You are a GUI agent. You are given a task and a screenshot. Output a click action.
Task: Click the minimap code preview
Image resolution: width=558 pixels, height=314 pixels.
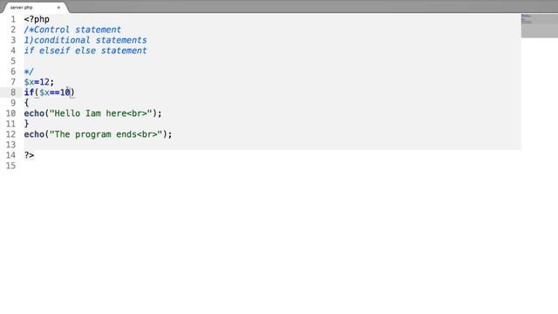coord(539,25)
